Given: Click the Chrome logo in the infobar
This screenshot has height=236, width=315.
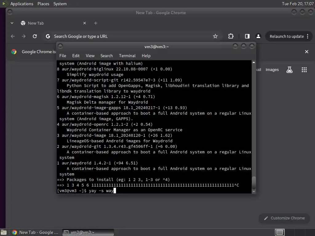Looking at the screenshot, I should 14,52.
